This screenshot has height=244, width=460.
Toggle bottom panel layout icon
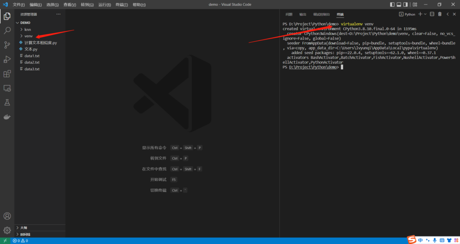pyautogui.click(x=399, y=4)
